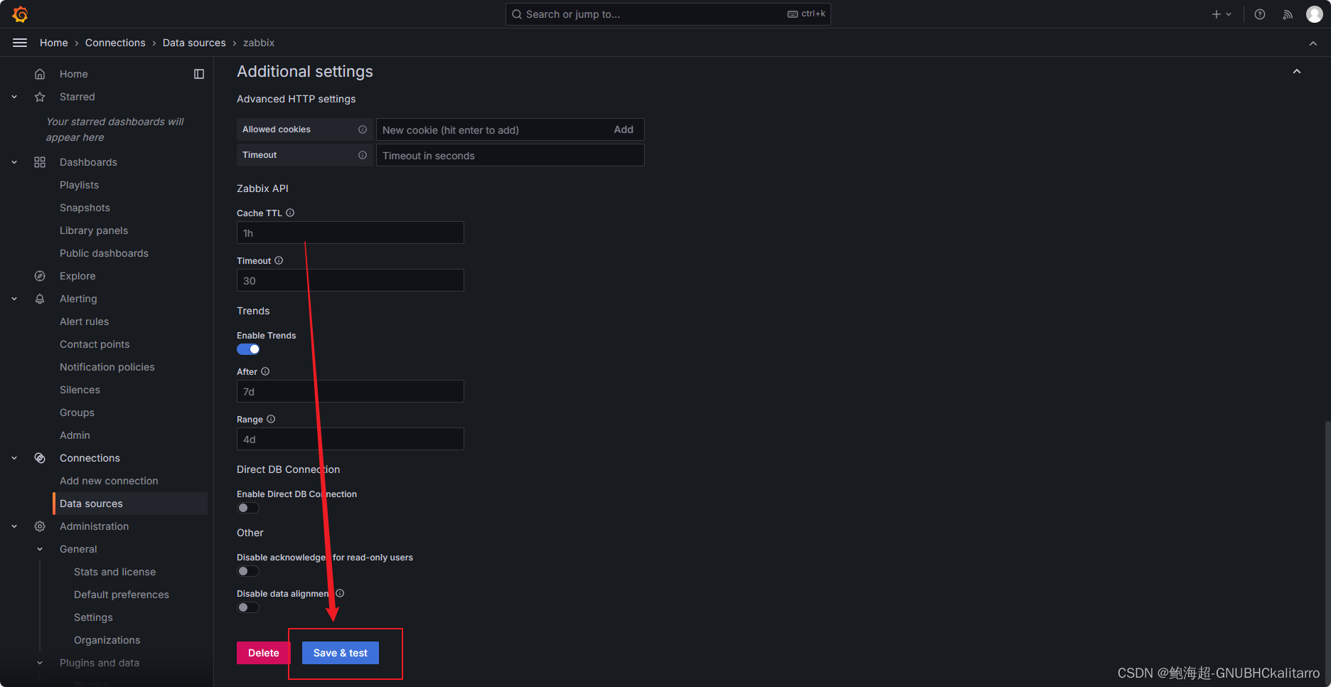Click the Administration gear icon
Screen dimensions: 1331x687
coord(40,526)
